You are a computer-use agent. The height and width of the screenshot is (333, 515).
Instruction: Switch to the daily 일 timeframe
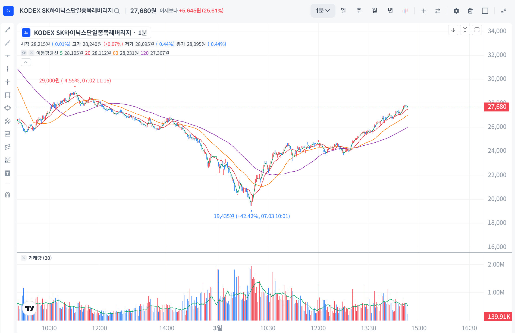coord(343,11)
